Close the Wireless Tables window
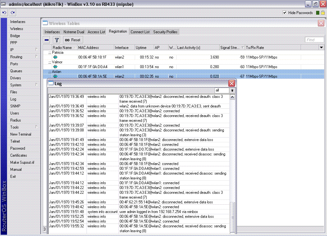The height and width of the screenshot is (236, 327). click(321, 23)
